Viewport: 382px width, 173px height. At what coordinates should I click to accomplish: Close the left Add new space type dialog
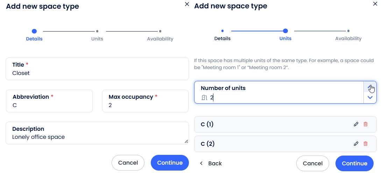click(x=187, y=4)
